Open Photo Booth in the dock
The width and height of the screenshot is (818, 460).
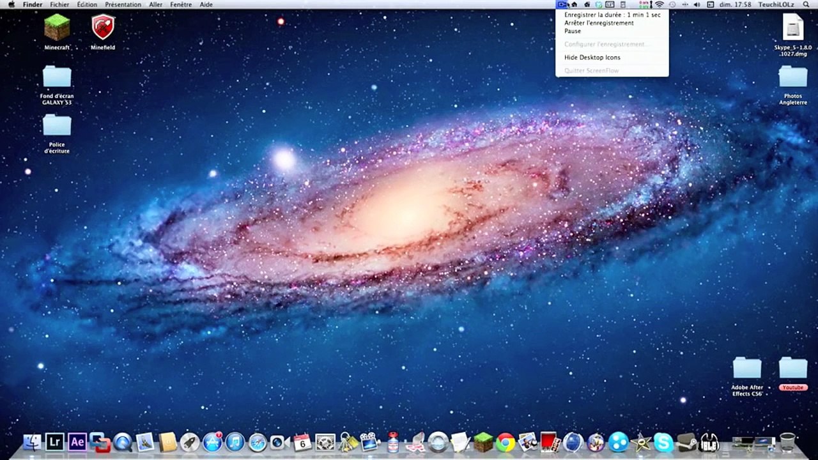(x=550, y=441)
